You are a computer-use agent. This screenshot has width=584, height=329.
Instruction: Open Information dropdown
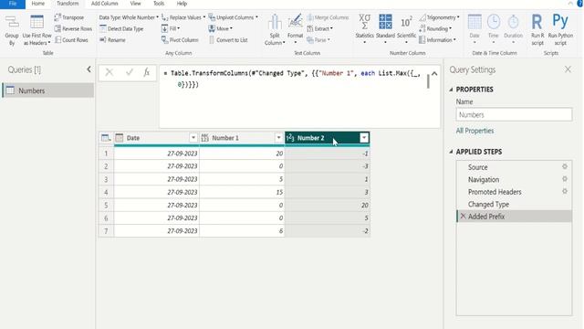437,40
